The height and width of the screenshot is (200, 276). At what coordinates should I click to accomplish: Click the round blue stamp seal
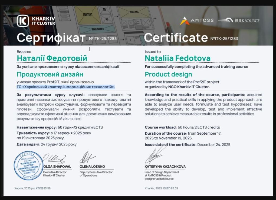tap(28, 166)
